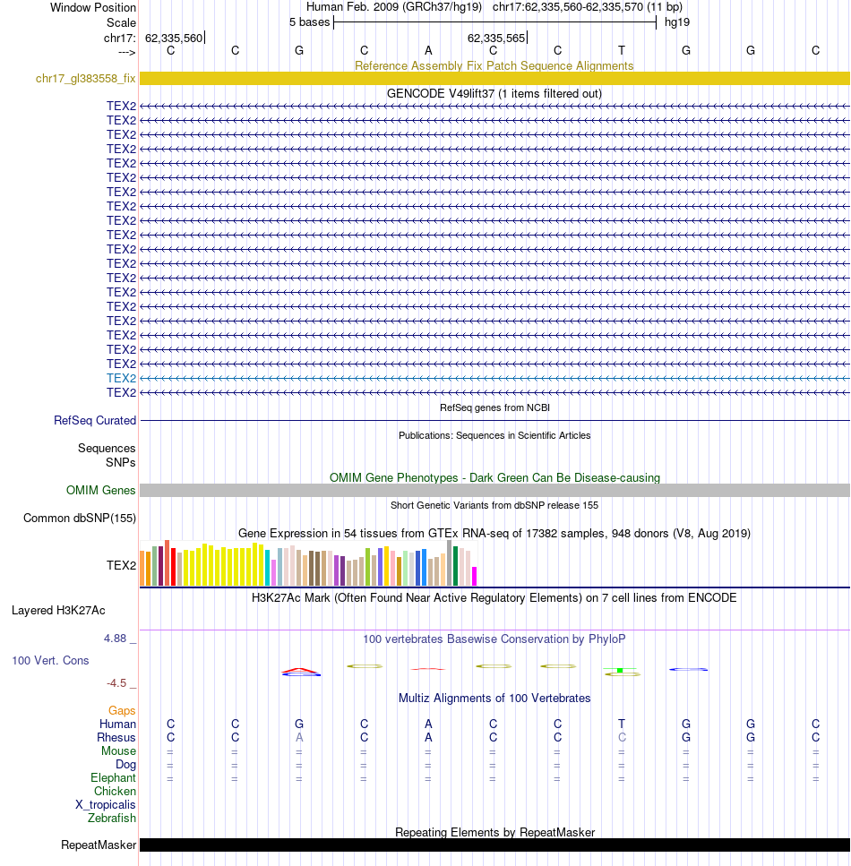Click the Rhesus species label
This screenshot has width=851, height=866.
[116, 738]
